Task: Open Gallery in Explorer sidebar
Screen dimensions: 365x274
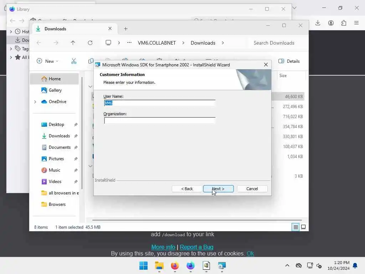Action: click(55, 90)
